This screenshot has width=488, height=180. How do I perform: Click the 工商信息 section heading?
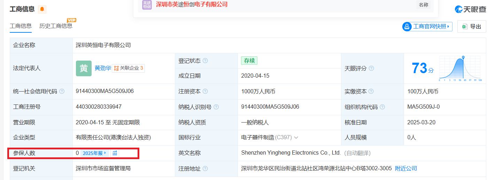[x=22, y=9]
